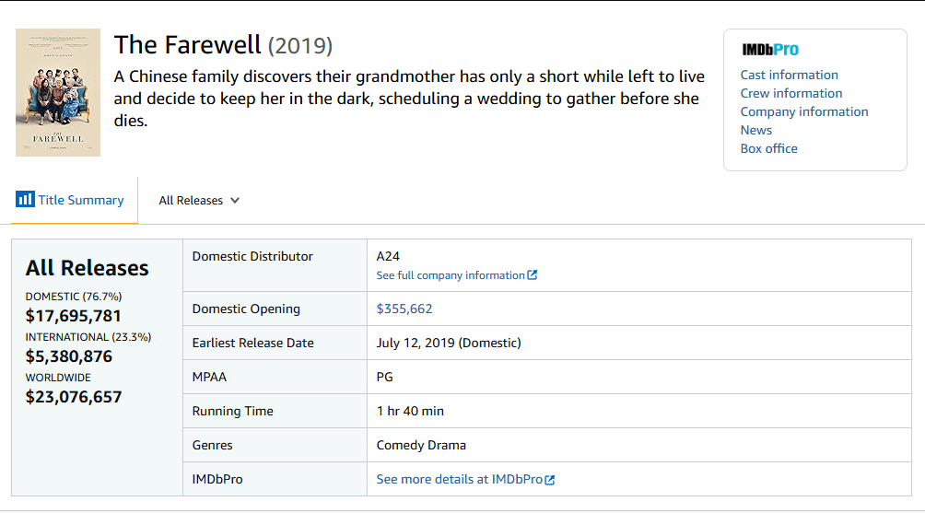Click the IMDbPro logo
The width and height of the screenshot is (925, 513).
770,50
